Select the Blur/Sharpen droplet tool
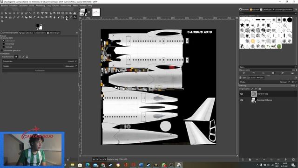 pos(54,17)
